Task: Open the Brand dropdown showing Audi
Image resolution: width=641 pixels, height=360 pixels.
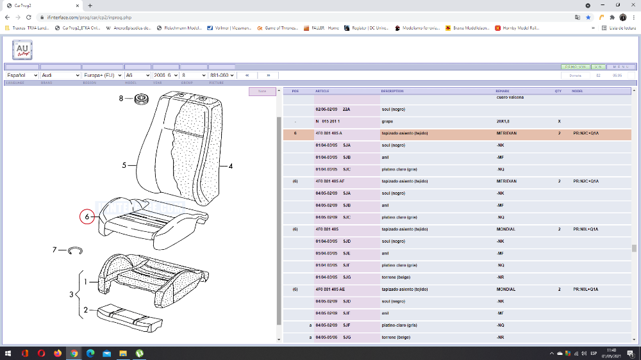Action: [60, 75]
